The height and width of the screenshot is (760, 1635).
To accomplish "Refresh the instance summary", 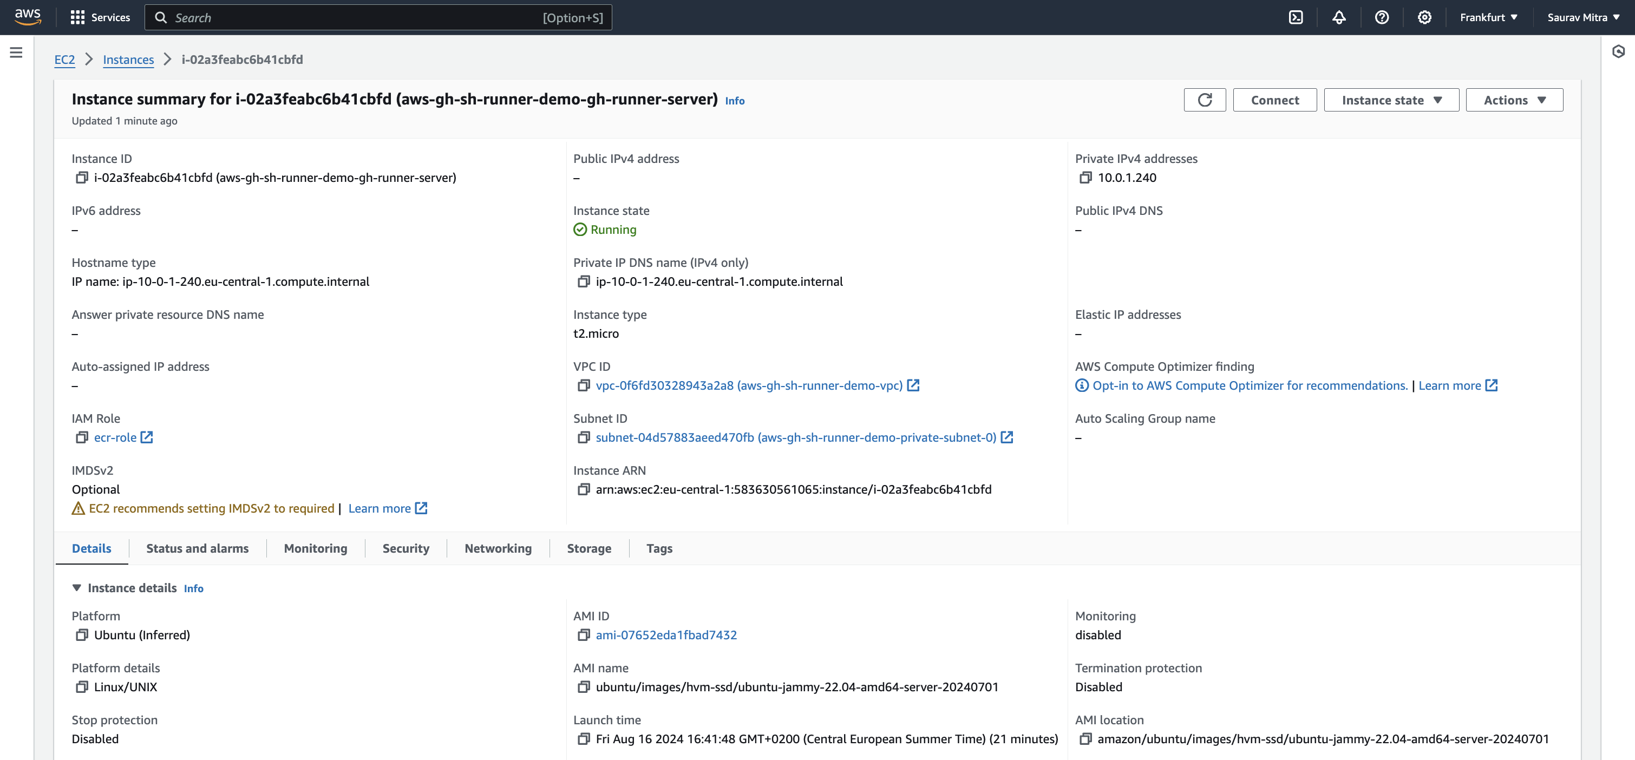I will point(1204,100).
